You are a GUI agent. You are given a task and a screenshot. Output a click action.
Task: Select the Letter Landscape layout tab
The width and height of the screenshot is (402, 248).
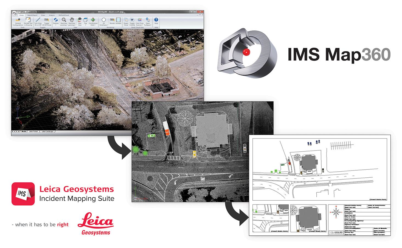click(x=47, y=131)
